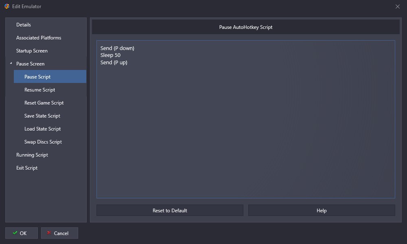Select Pause Script in sidebar
Viewport: 407px width, 244px height.
50,76
